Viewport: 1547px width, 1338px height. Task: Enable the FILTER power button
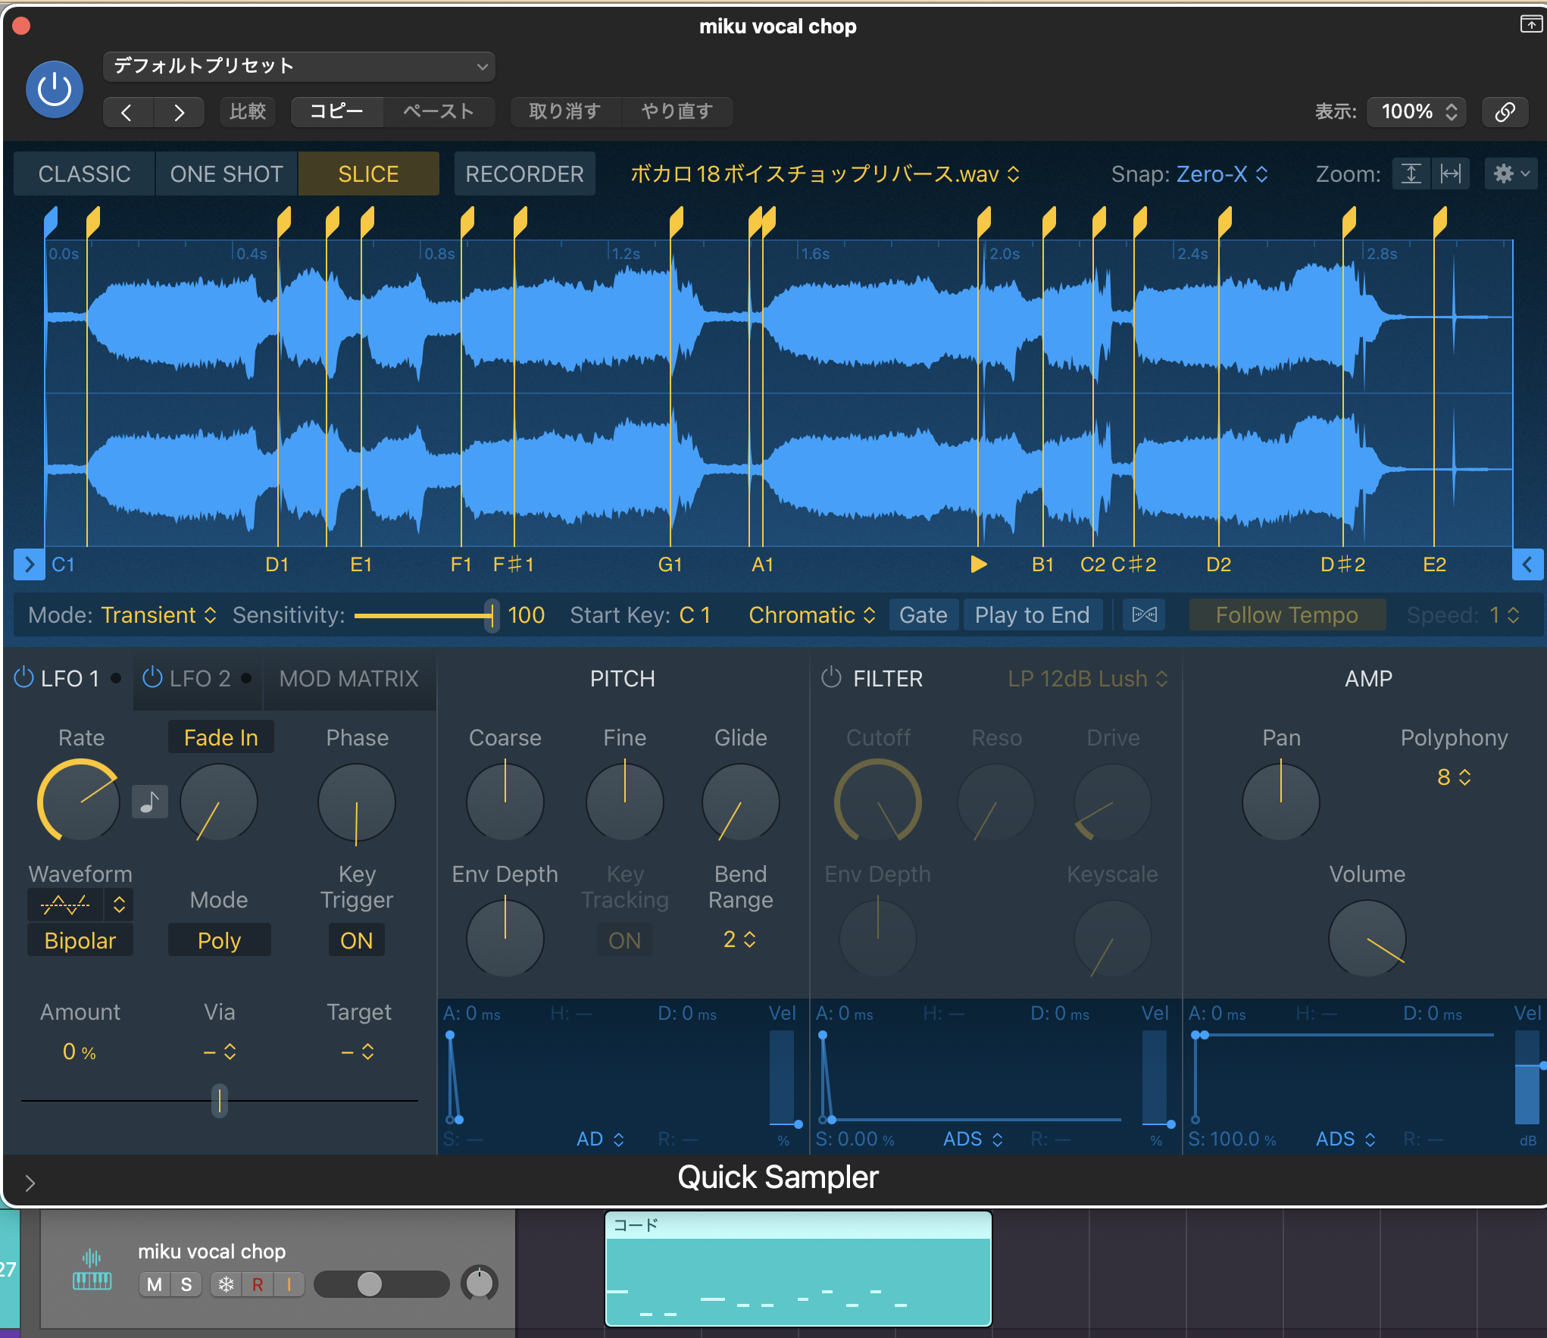832,677
